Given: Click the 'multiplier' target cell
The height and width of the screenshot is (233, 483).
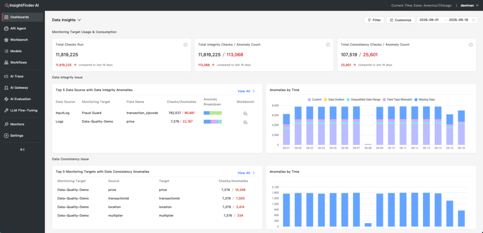Looking at the screenshot, I should click(167, 216).
